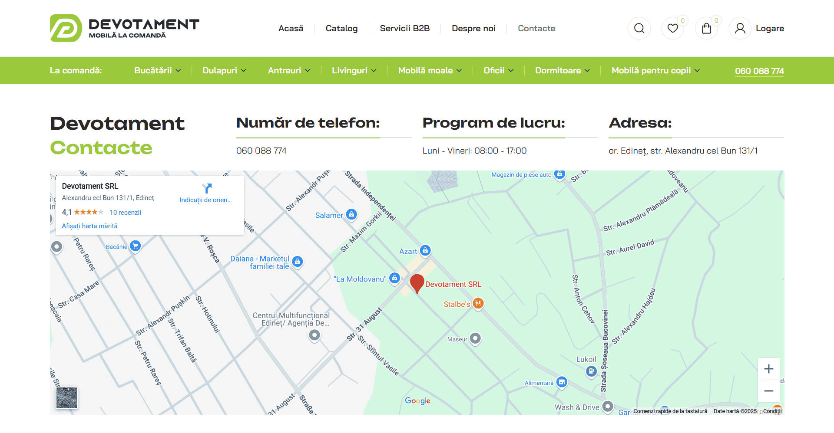Expand the Oficii dropdown

click(498, 70)
